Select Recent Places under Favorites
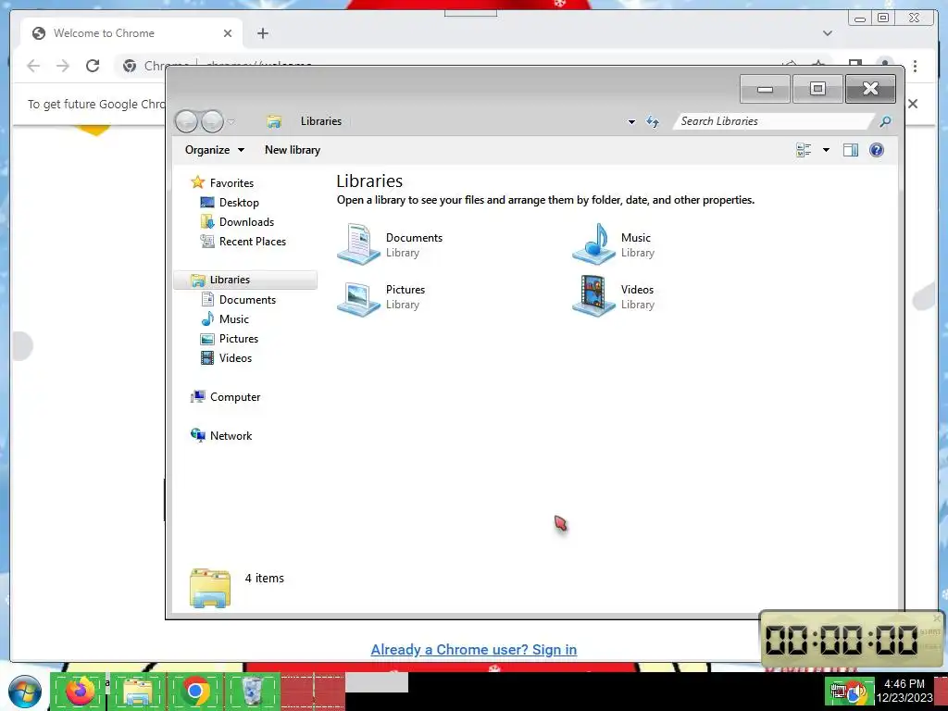Screen dimensions: 948x711 tap(243, 242)
